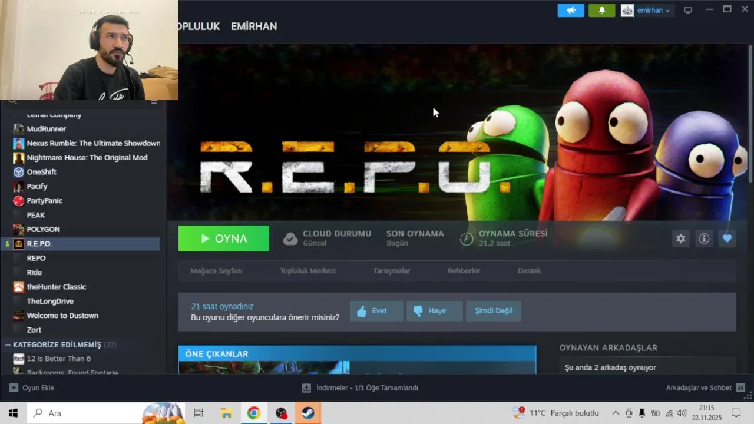Open the Mağaza Sayfası tab
Screen dimensions: 754x424
click(216, 271)
